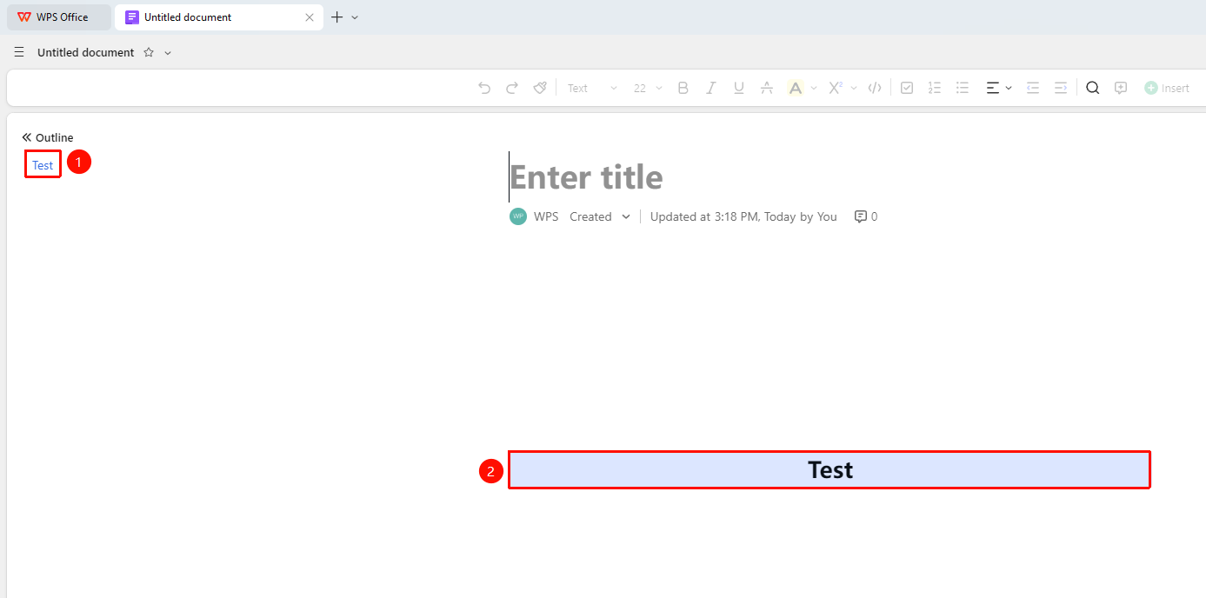The image size is (1206, 598).
Task: Open the comment count indicator
Action: tap(866, 216)
